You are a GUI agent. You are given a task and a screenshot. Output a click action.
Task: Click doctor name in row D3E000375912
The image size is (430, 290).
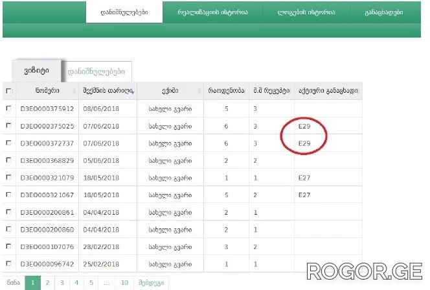pos(170,109)
